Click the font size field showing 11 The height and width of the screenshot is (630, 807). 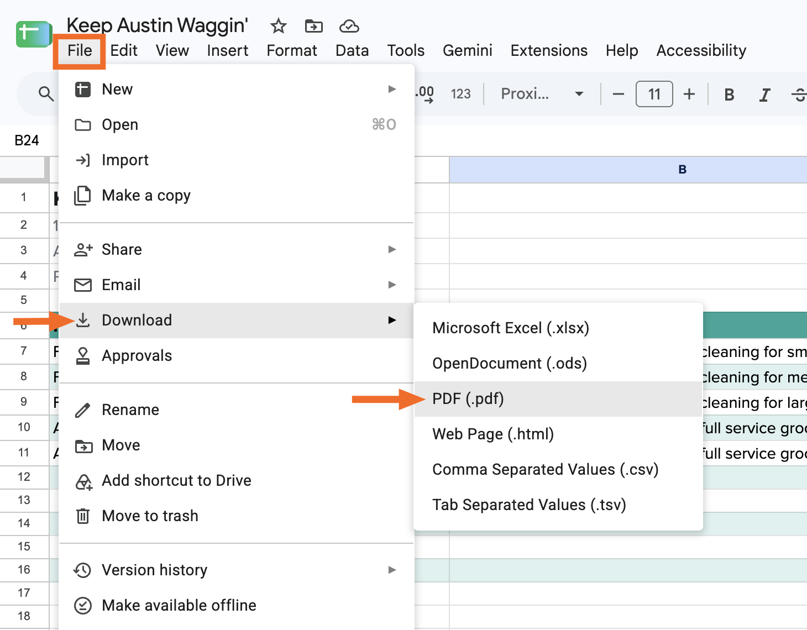(654, 94)
